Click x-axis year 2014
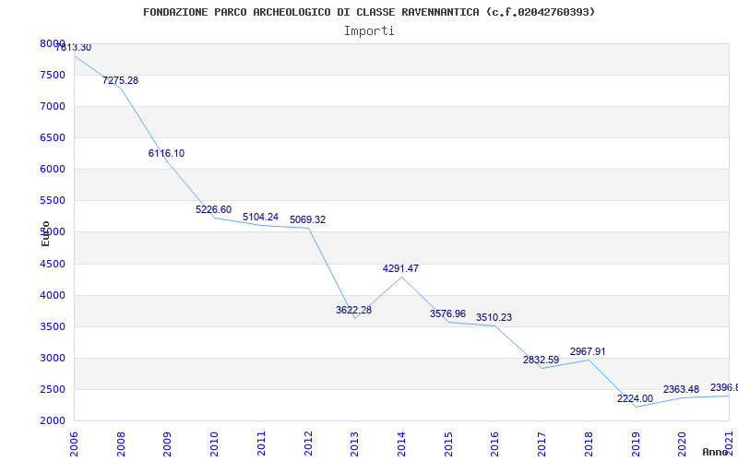The height and width of the screenshot is (461, 738). tap(401, 444)
